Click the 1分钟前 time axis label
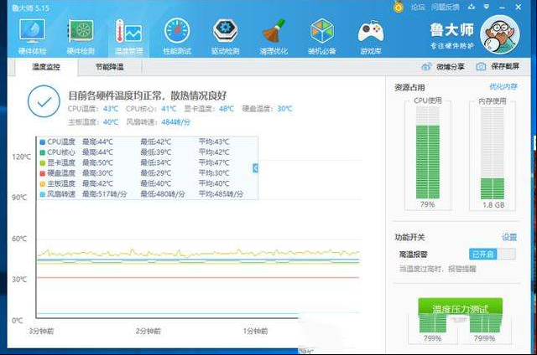Image resolution: width=537 pixels, height=355 pixels. pyautogui.click(x=255, y=331)
